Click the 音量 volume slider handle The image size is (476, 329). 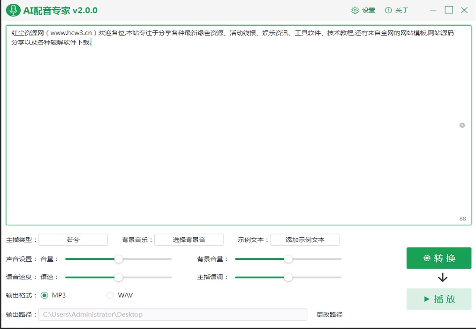[x=118, y=259]
